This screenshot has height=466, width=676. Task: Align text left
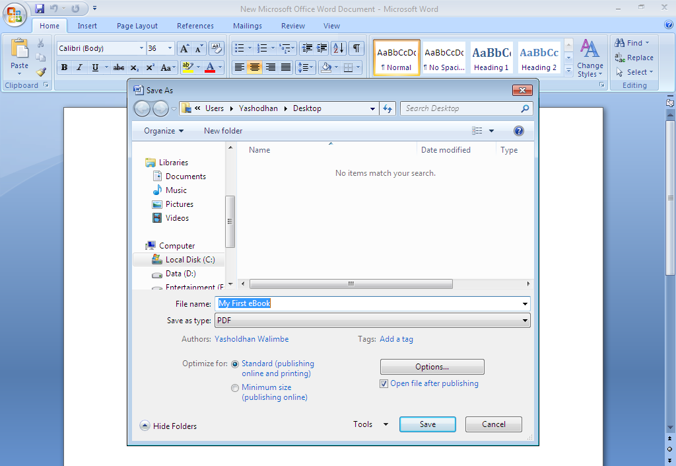239,67
